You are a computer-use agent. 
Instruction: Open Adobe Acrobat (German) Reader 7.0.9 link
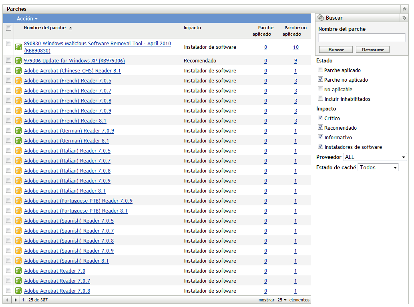point(69,130)
